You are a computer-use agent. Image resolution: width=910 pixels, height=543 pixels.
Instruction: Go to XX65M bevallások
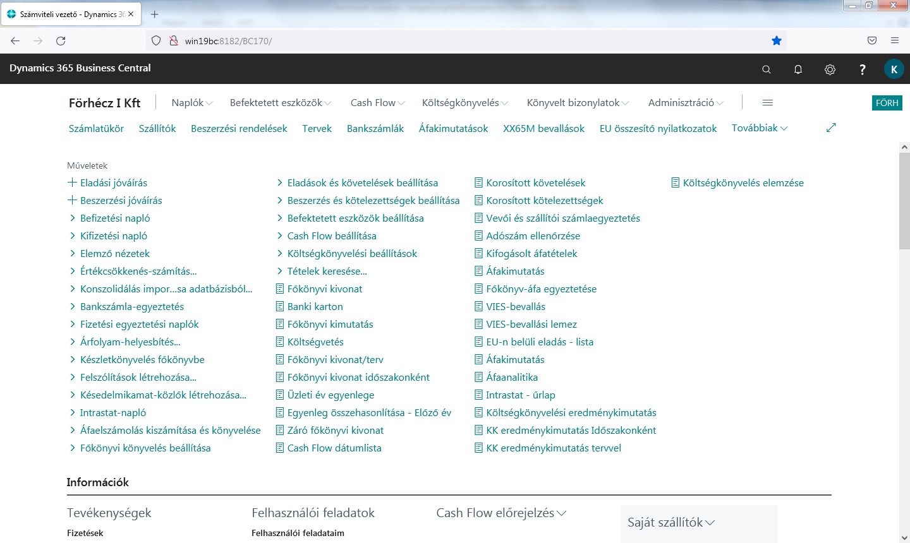[544, 128]
